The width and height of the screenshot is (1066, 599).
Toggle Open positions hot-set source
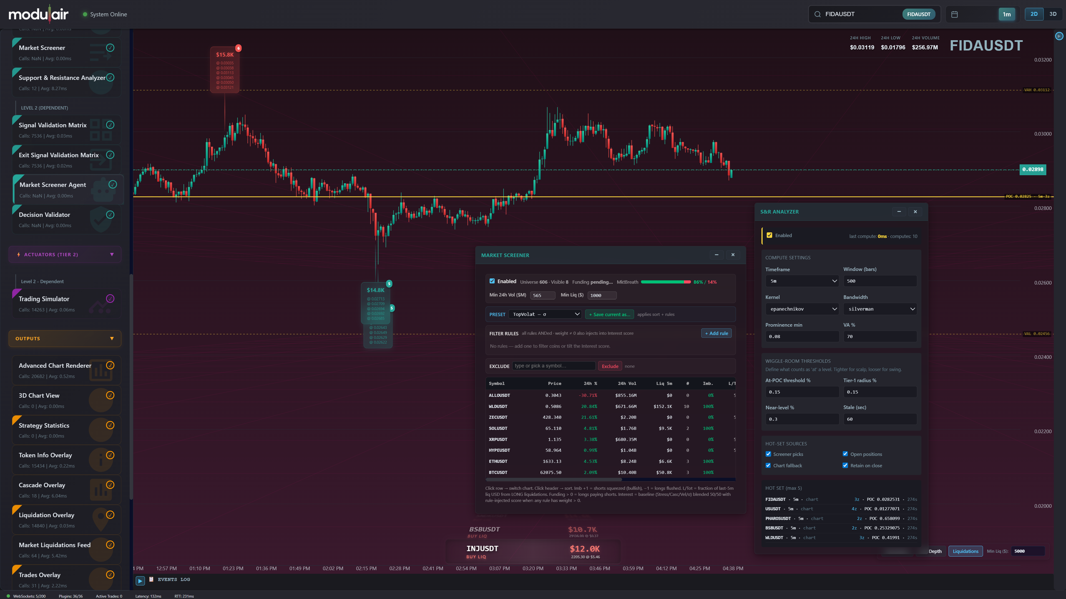[845, 454]
